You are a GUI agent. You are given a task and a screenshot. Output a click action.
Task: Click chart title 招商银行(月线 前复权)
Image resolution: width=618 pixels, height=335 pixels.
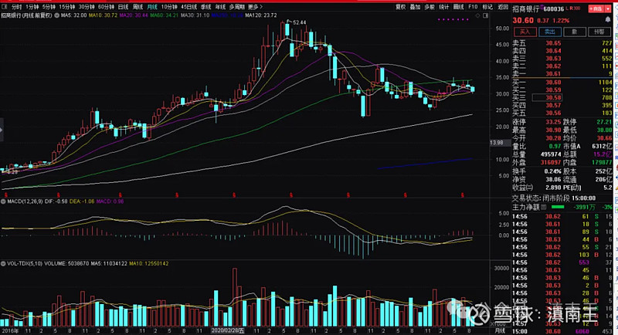(x=26, y=15)
